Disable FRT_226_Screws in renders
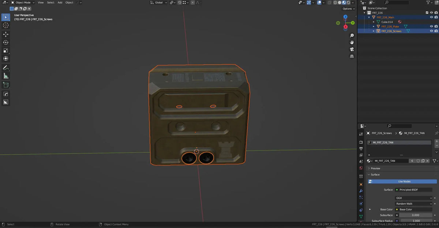Image resolution: width=439 pixels, height=228 pixels. coord(436,31)
